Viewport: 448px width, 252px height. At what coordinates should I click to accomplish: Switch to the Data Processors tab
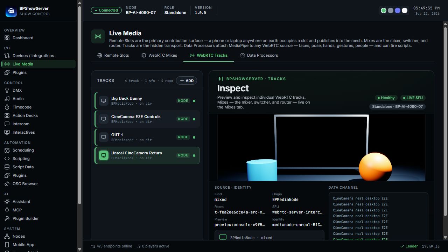coord(259,55)
